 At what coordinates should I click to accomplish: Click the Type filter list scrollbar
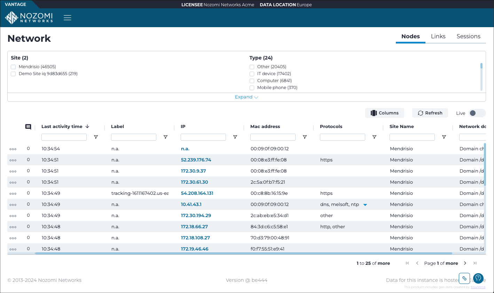click(x=481, y=77)
